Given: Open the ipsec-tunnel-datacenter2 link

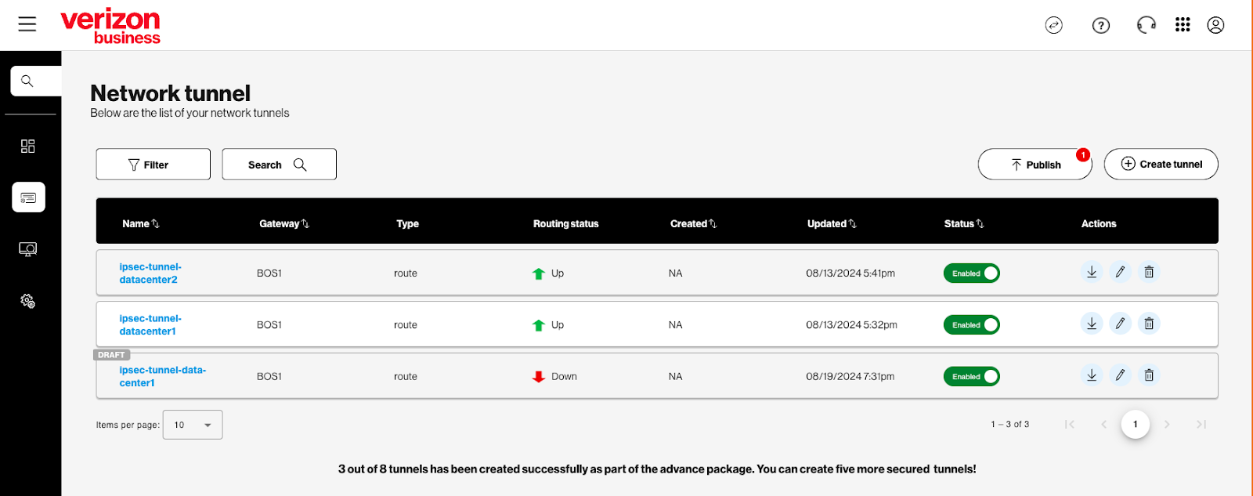Looking at the screenshot, I should 150,273.
